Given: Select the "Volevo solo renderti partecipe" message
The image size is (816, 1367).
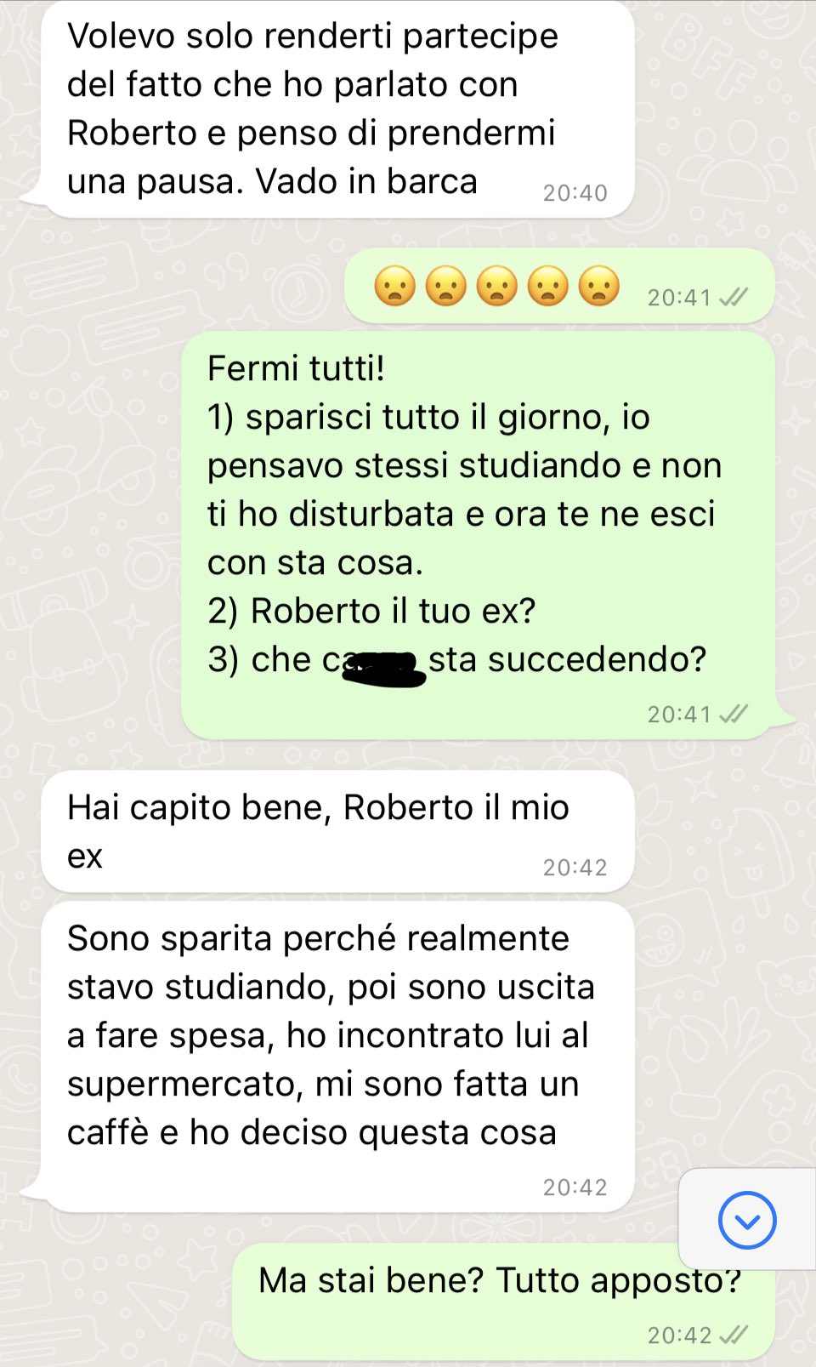Looking at the screenshot, I should 337,109.
